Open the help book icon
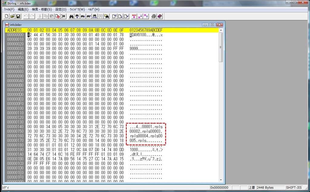This screenshot has height=192, width=310. (x=160, y=16)
